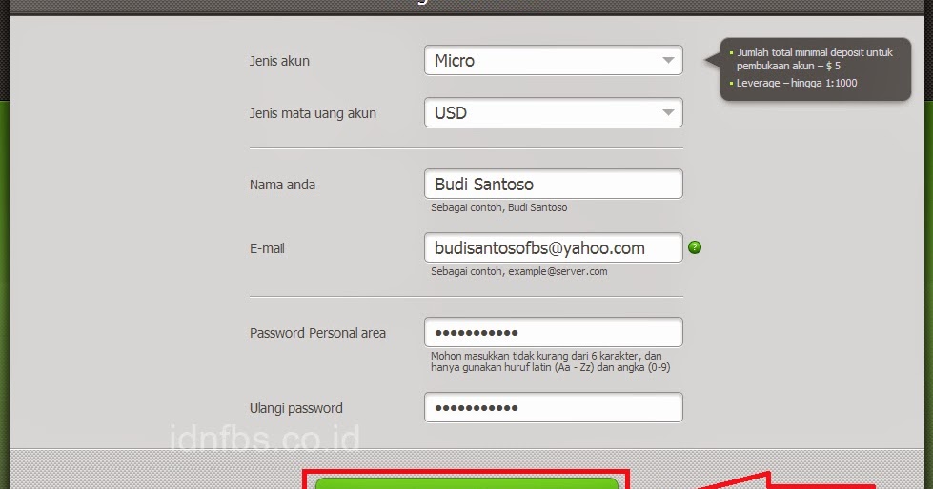
Task: Click the idnfbs.co.id watermark text
Action: pos(265,438)
